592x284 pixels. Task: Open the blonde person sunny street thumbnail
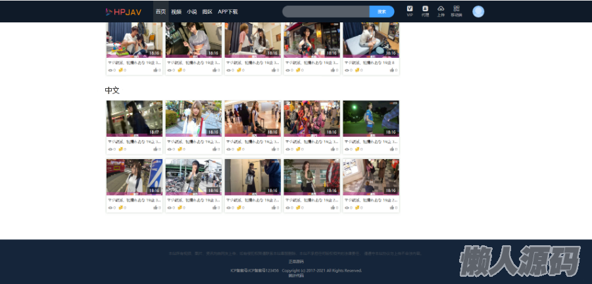pyautogui.click(x=193, y=118)
